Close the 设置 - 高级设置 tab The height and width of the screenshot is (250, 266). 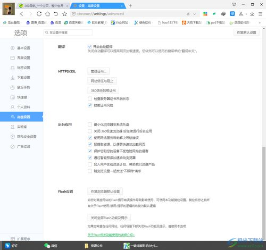coord(121,6)
